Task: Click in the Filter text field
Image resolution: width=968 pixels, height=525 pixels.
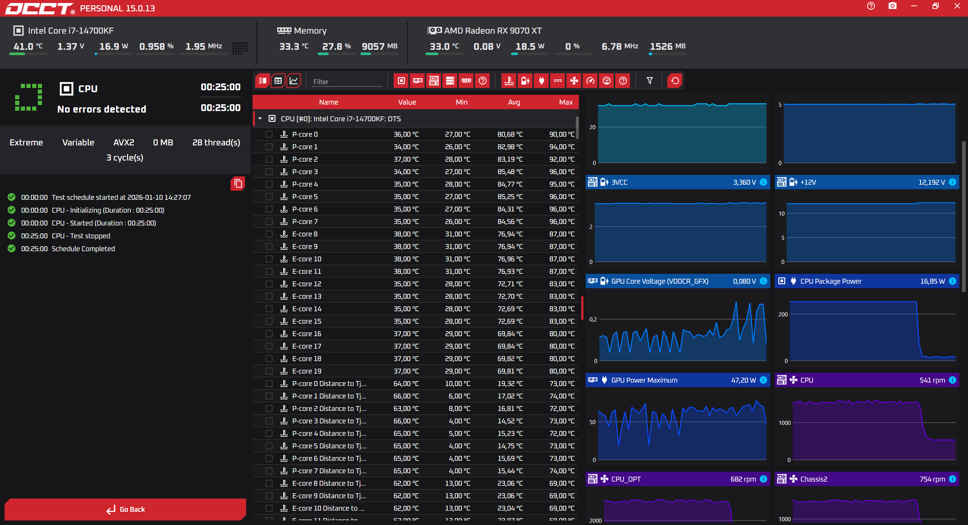Action: (346, 82)
